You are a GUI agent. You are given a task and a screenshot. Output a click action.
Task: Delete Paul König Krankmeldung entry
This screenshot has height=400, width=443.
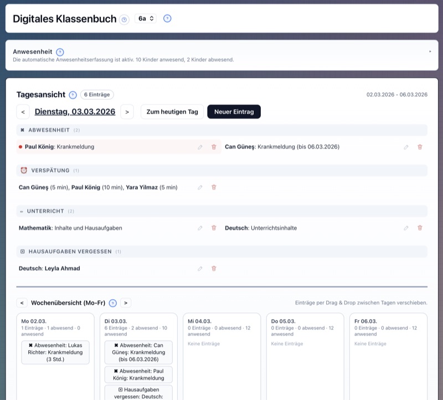[x=214, y=147]
